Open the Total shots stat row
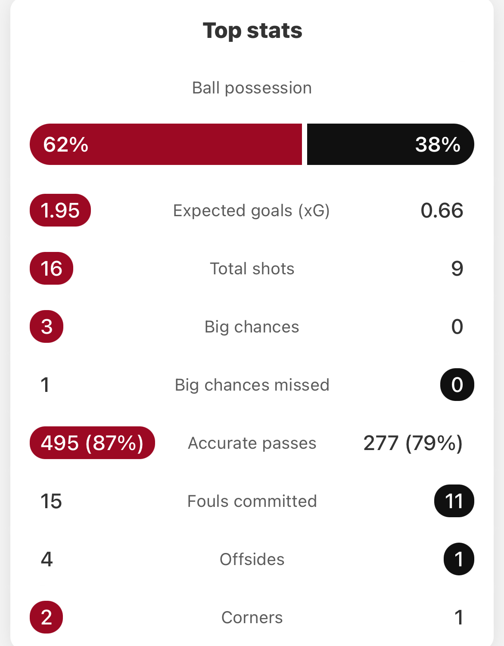504x646 pixels. [x=252, y=268]
